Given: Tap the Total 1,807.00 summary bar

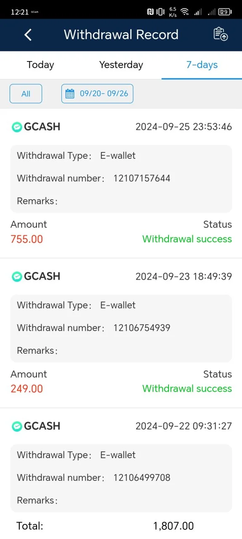Looking at the screenshot, I should pos(121,526).
